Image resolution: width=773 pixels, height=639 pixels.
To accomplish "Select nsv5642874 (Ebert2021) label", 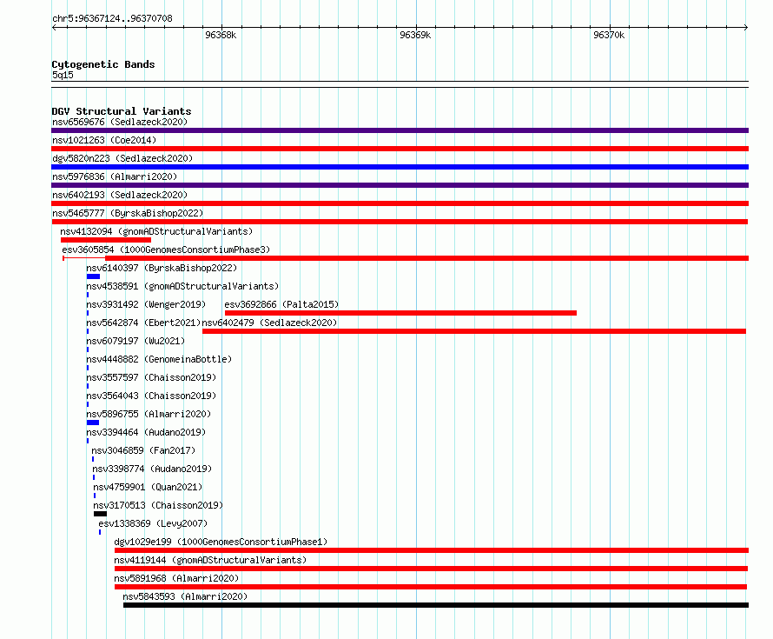I will coord(143,323).
